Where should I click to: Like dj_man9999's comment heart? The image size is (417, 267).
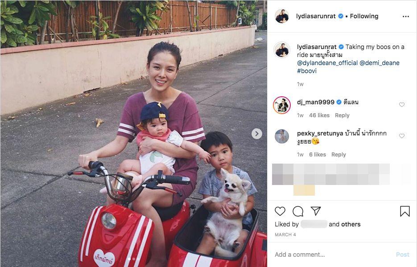pyautogui.click(x=401, y=105)
